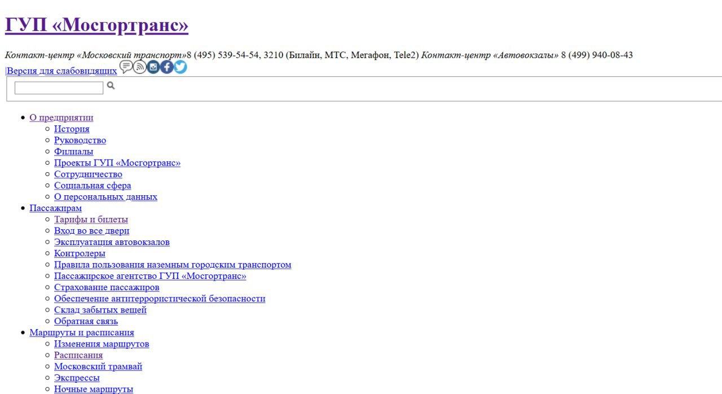Open the RSS feed icon

(139, 67)
